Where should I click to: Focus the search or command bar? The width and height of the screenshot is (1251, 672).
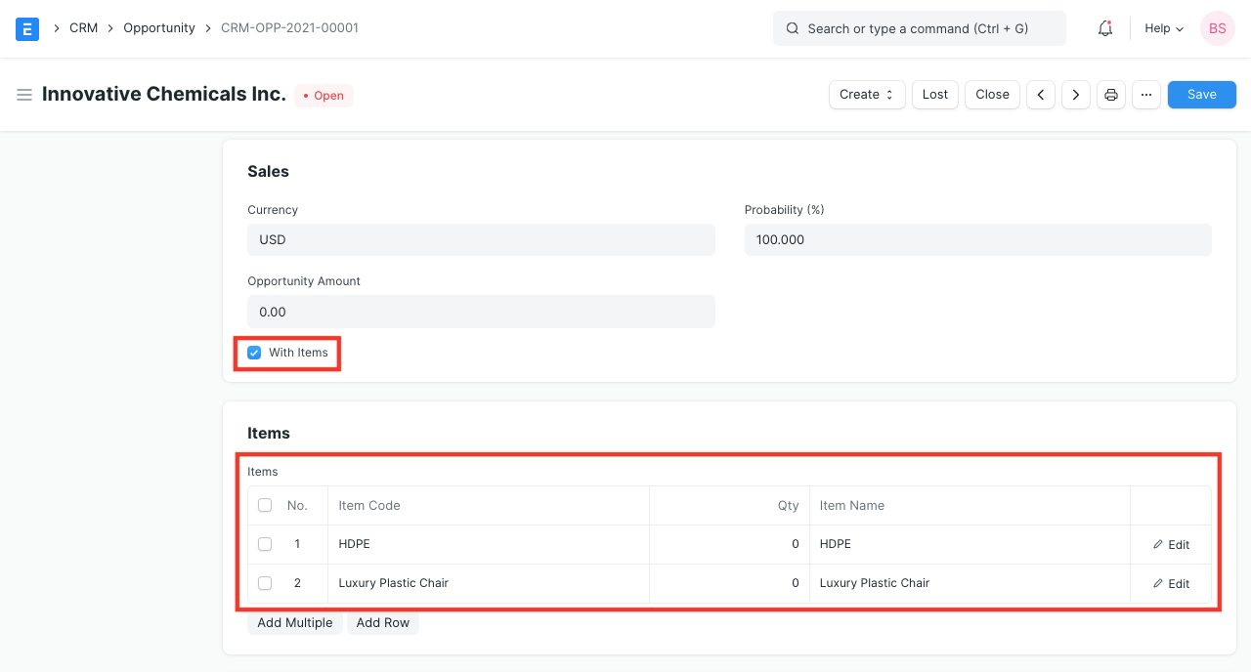click(x=919, y=28)
